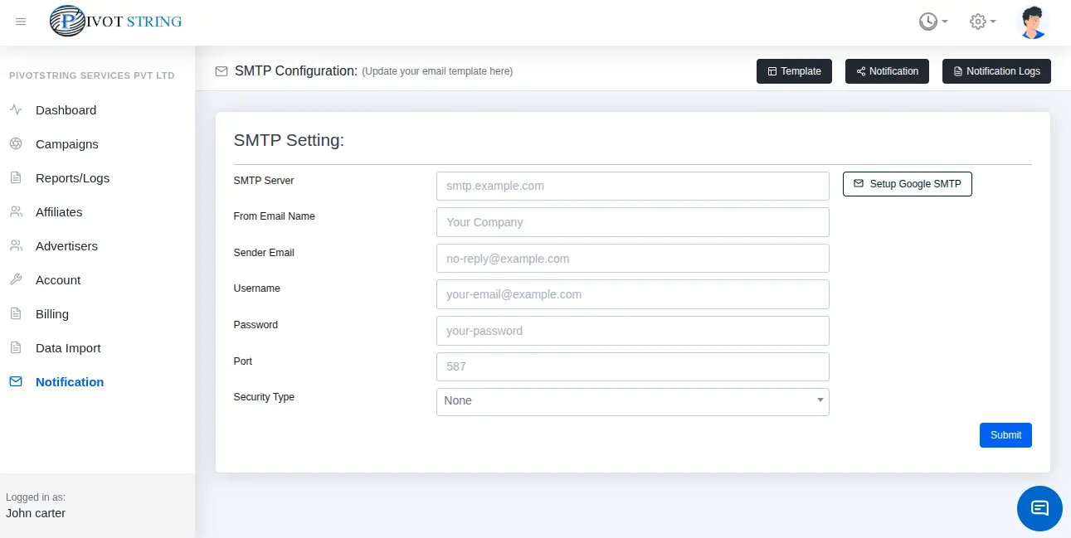Click the Campaigns sidebar icon

[x=16, y=143]
